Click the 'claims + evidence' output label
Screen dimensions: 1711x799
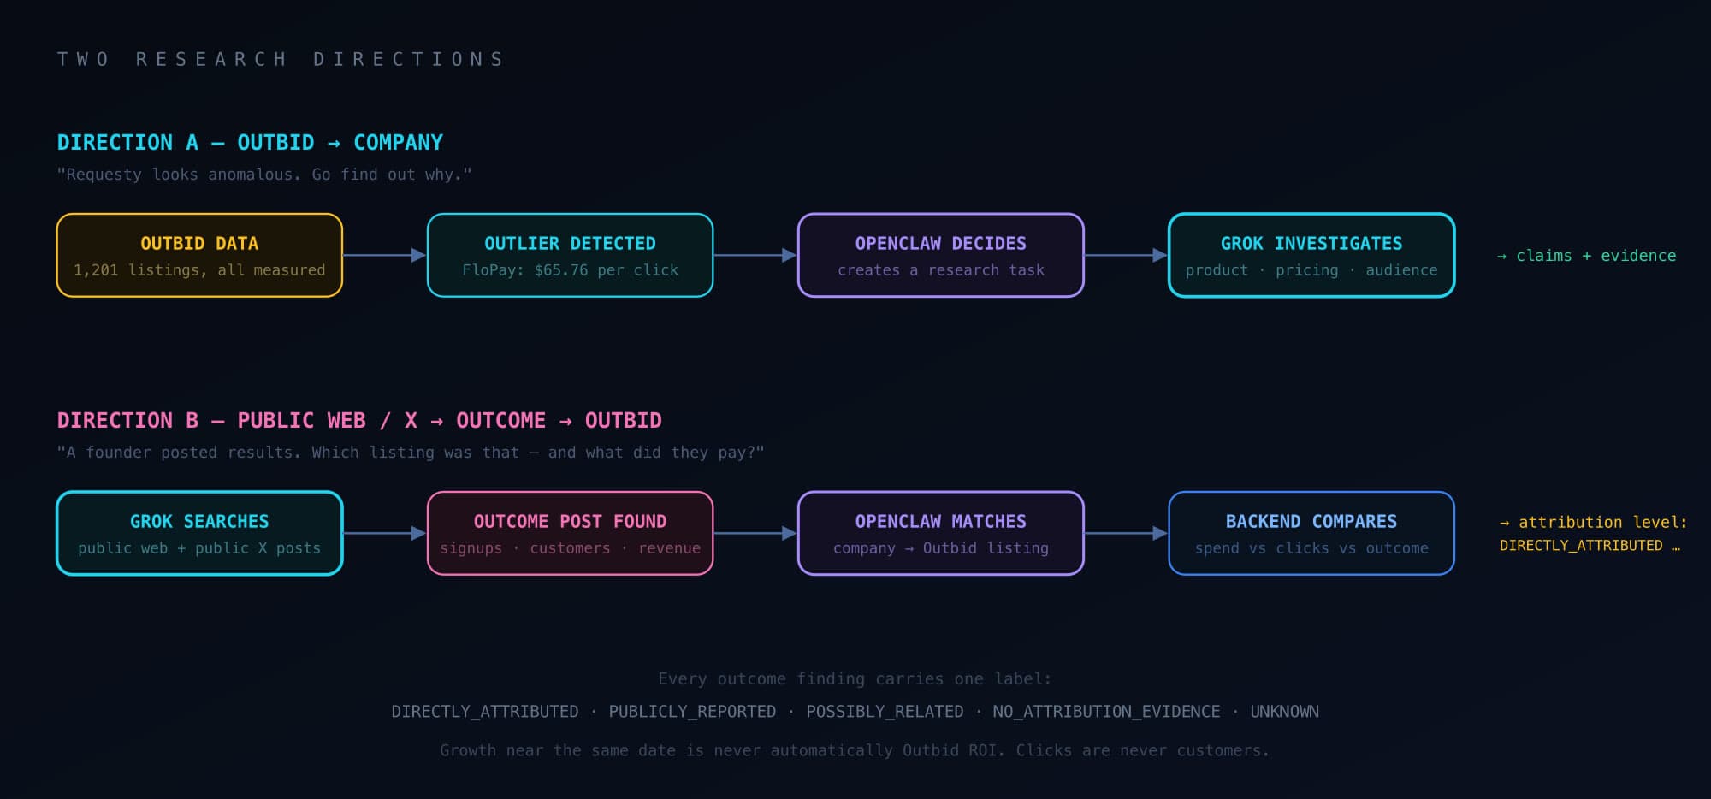[1587, 255]
